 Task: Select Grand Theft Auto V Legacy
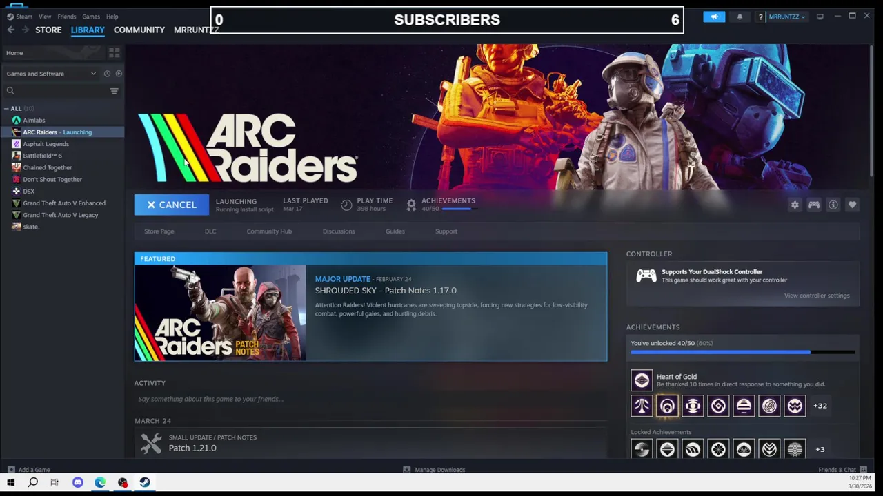tap(60, 215)
